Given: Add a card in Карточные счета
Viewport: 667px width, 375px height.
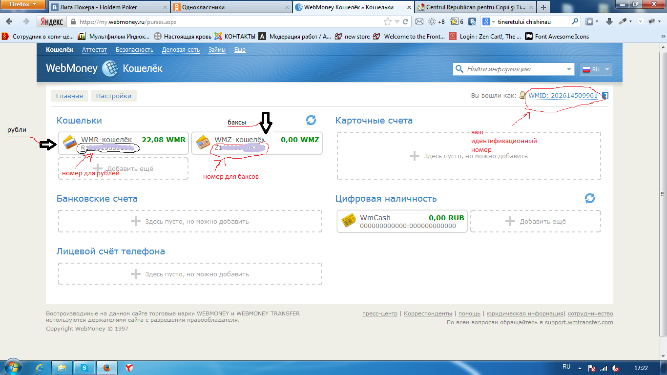Looking at the screenshot, I should tap(469, 156).
